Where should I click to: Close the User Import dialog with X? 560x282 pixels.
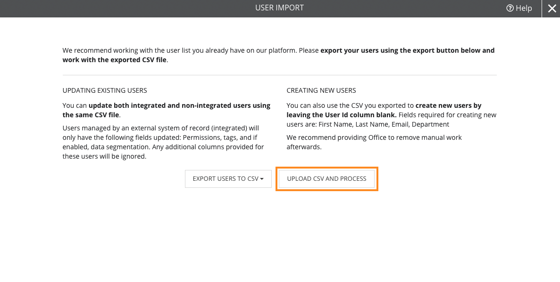552,8
